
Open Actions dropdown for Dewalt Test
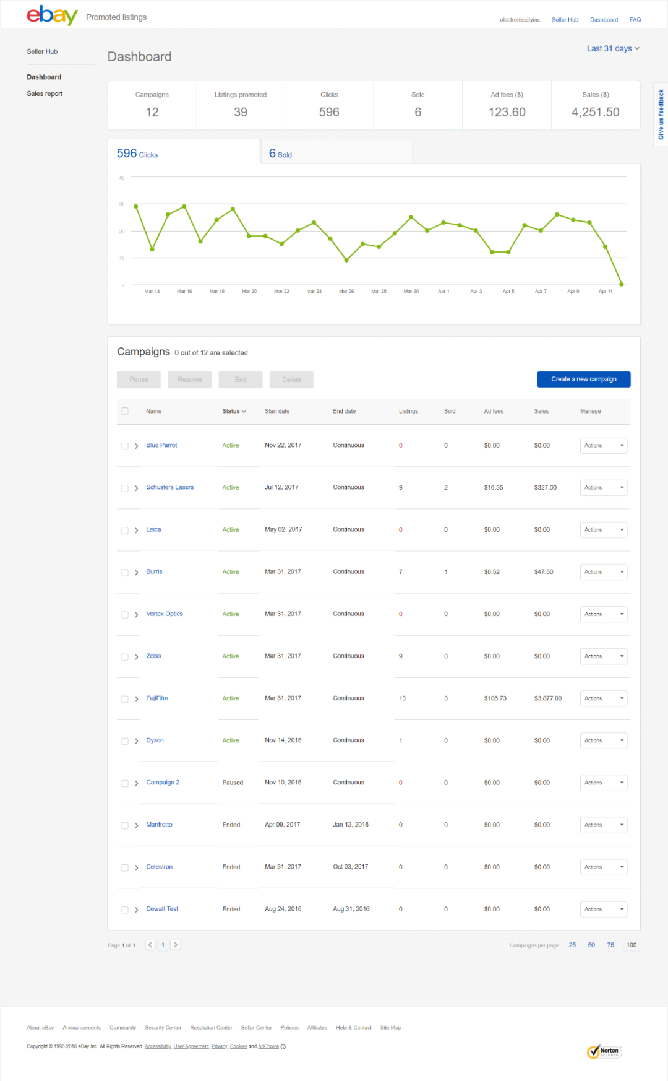(604, 909)
